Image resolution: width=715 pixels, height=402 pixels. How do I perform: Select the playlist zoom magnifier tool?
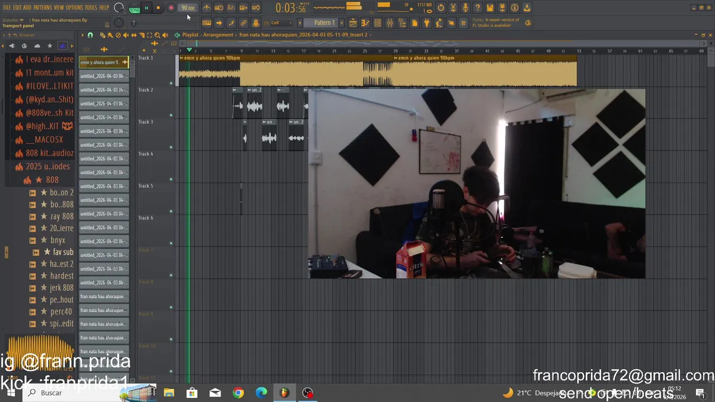pos(157,35)
